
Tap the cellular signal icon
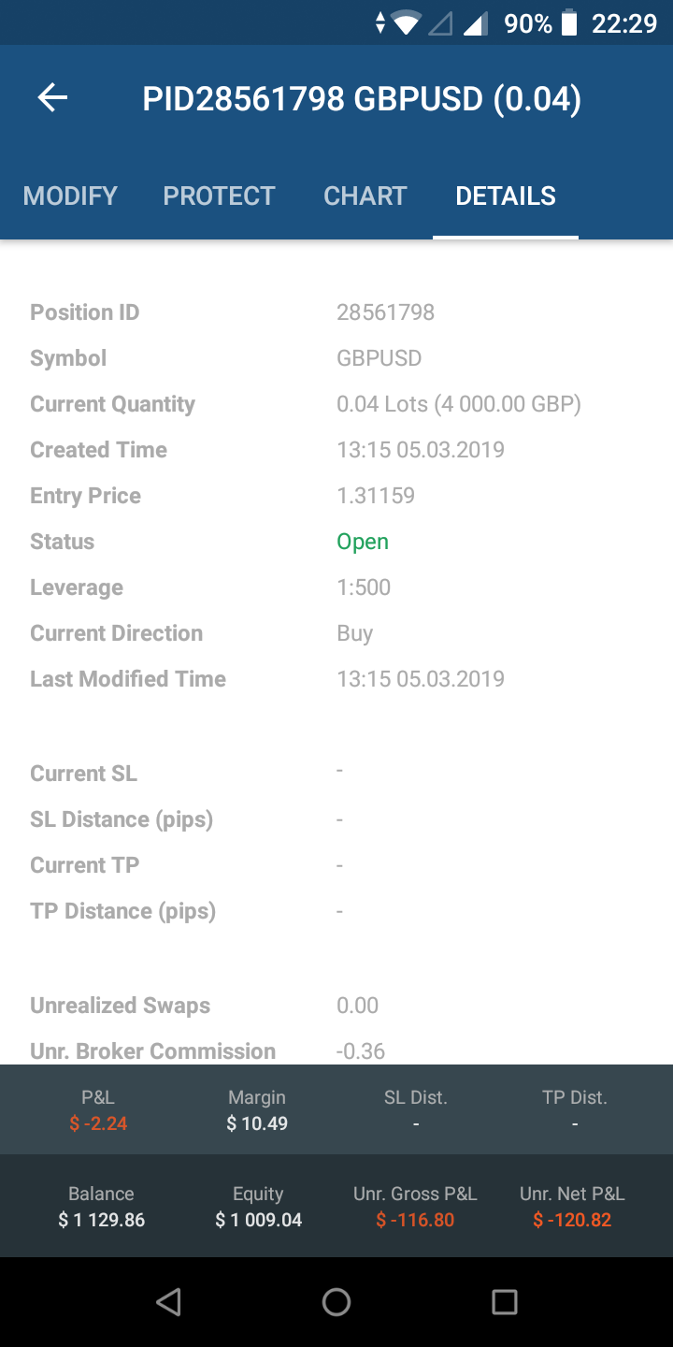click(476, 23)
